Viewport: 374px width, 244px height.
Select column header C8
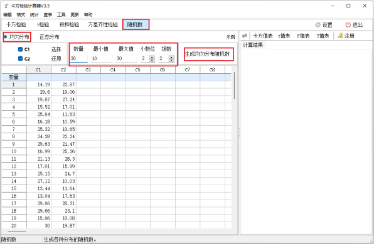(212, 69)
